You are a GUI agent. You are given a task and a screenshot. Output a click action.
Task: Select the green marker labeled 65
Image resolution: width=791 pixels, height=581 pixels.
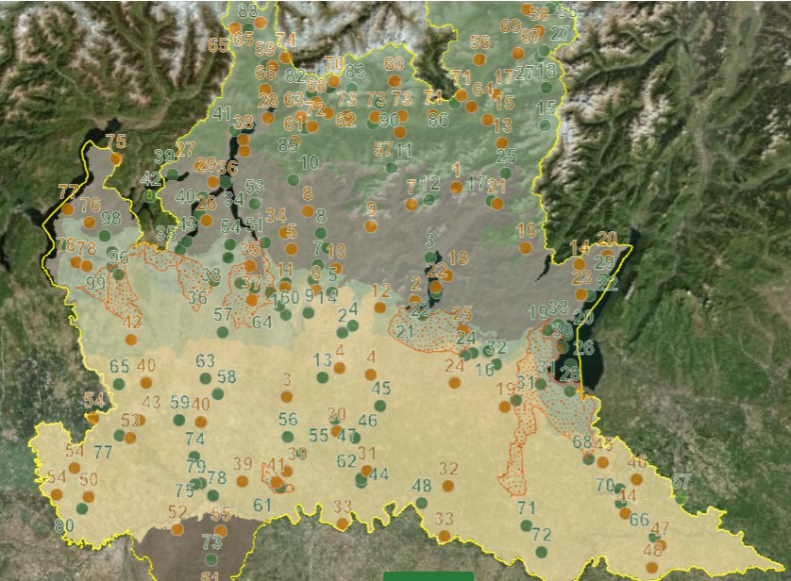click(119, 383)
